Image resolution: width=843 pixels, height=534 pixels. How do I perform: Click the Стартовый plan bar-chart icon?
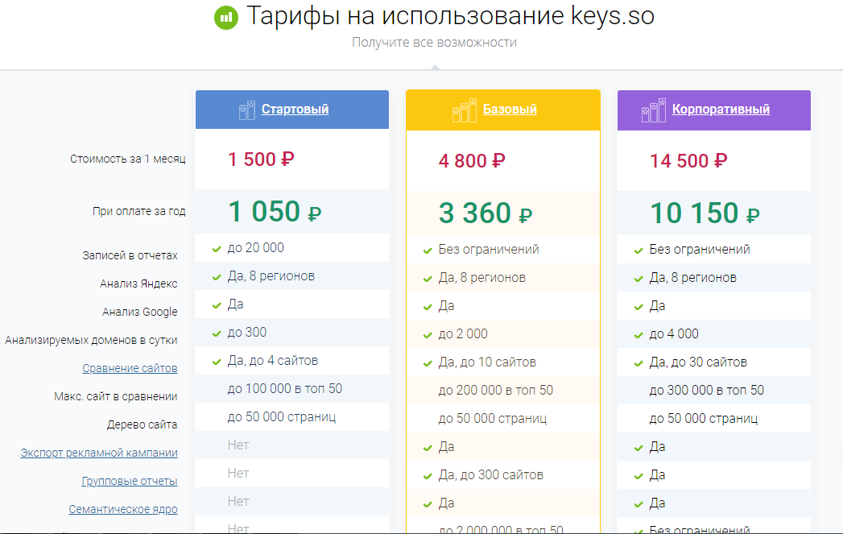pyautogui.click(x=247, y=110)
